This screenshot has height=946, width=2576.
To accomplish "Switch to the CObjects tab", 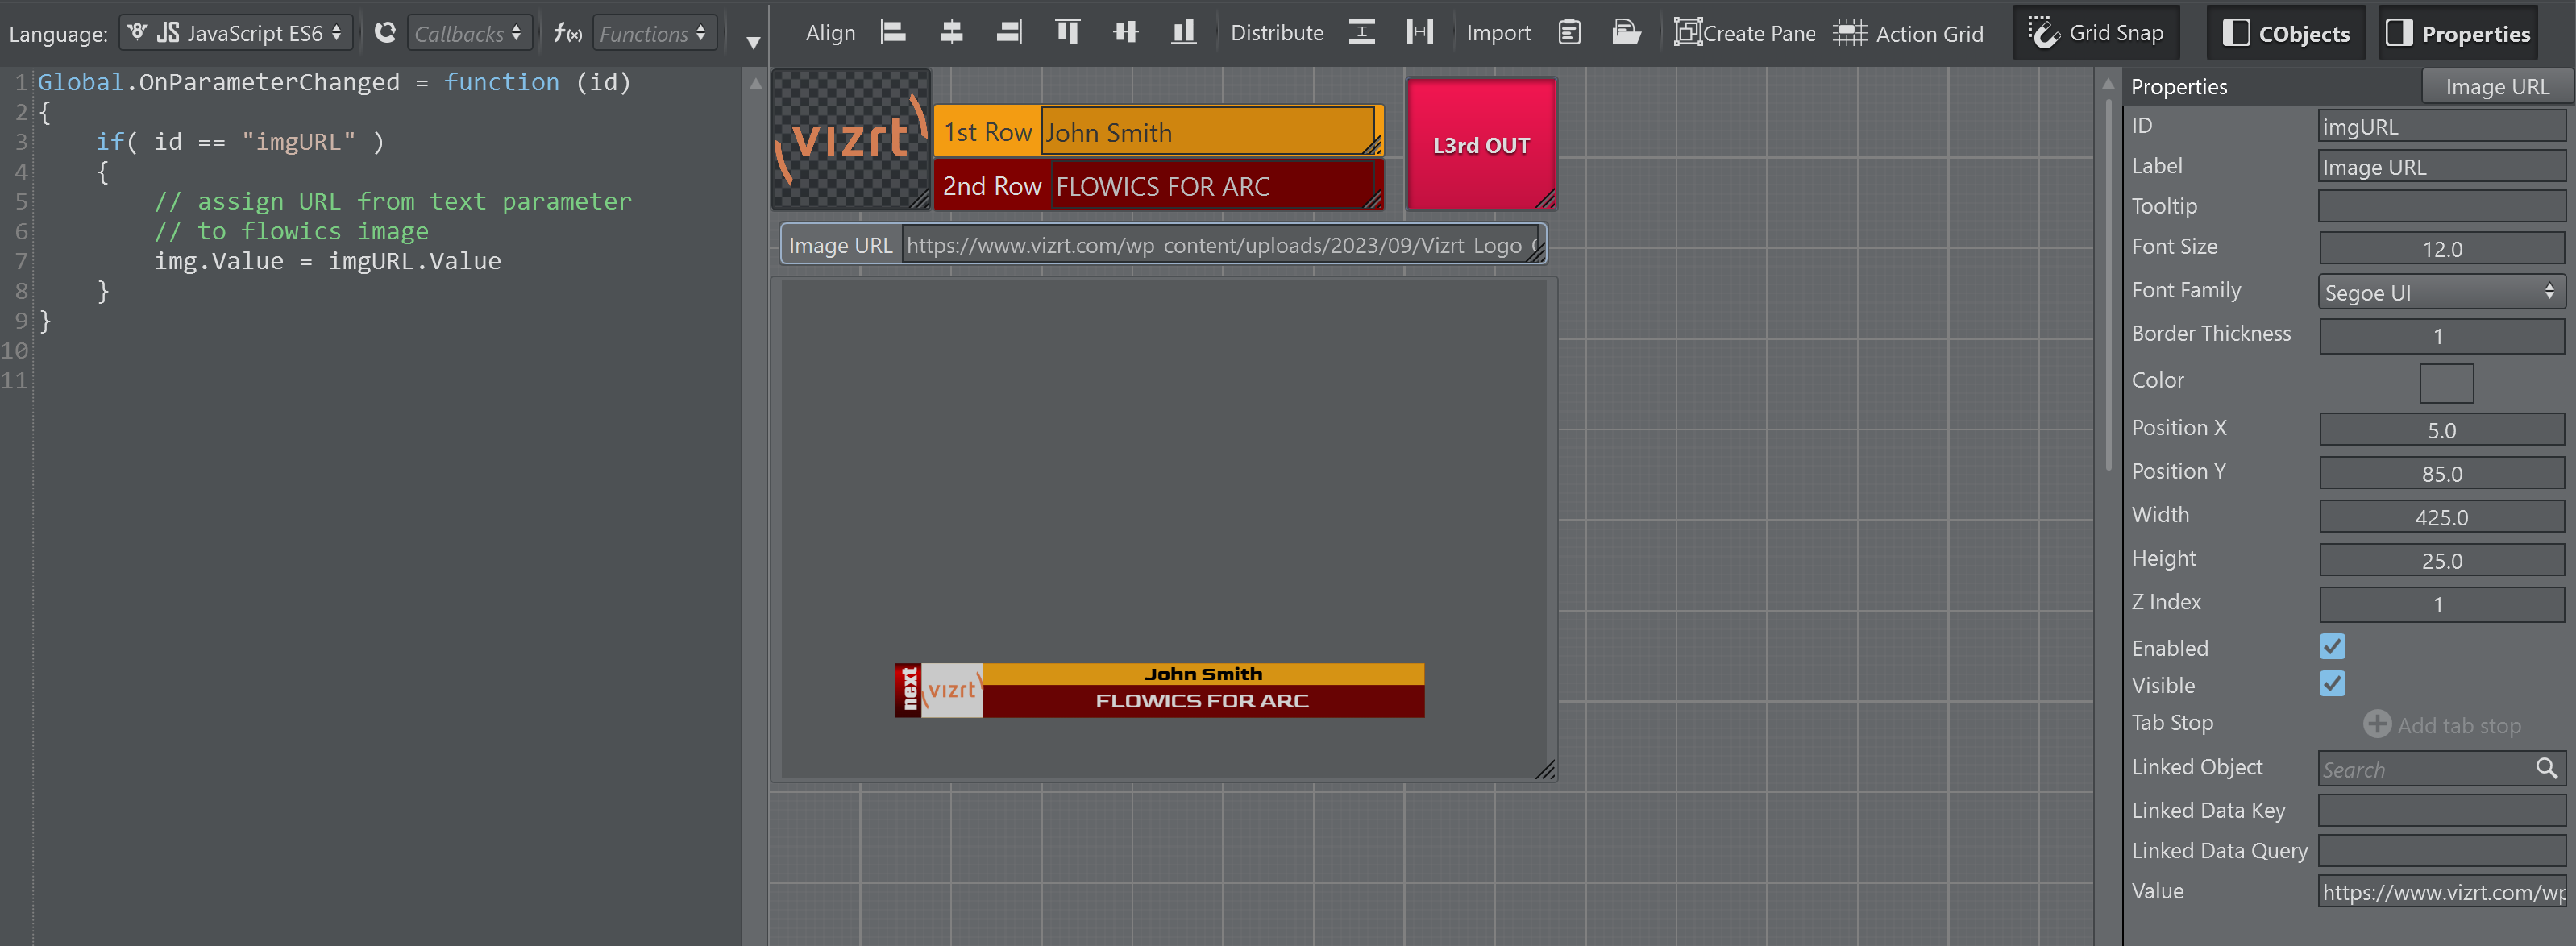I will tap(2285, 33).
